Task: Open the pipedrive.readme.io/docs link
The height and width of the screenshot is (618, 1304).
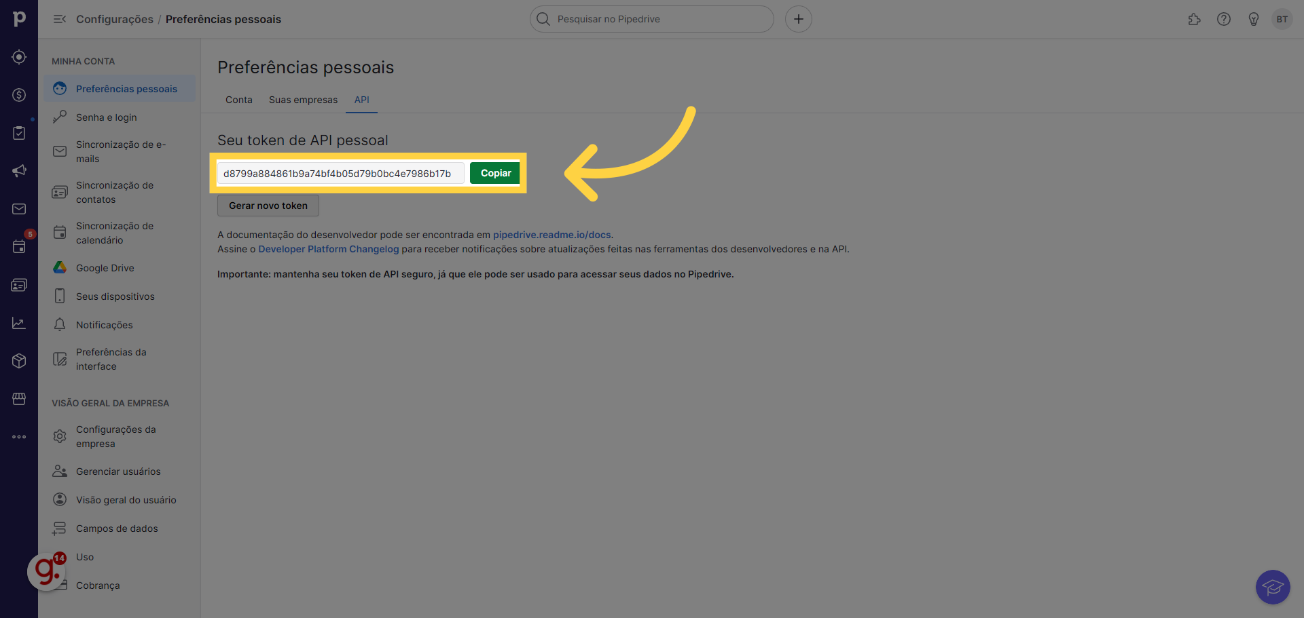Action: click(x=551, y=235)
